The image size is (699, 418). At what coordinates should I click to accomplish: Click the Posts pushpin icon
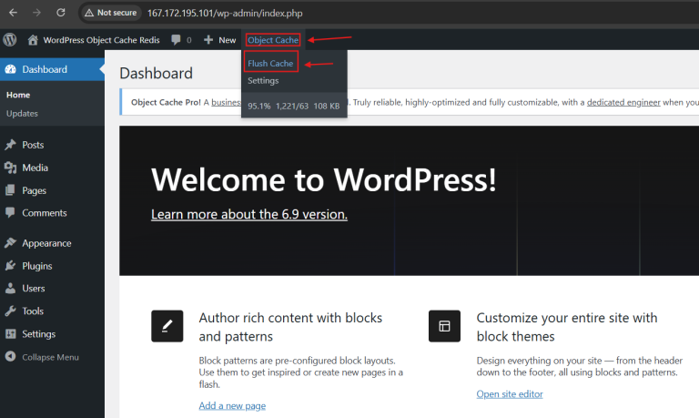(x=10, y=145)
